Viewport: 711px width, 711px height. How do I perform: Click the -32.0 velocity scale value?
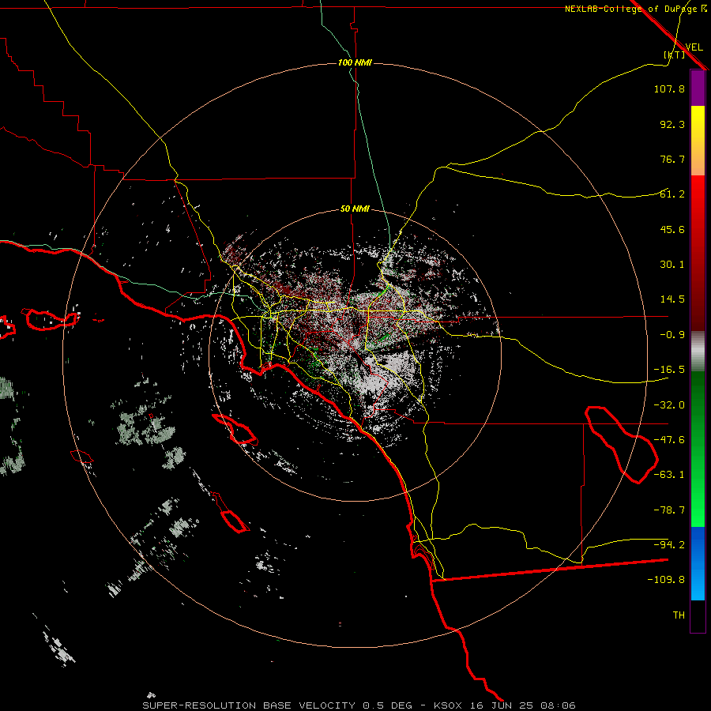click(669, 405)
